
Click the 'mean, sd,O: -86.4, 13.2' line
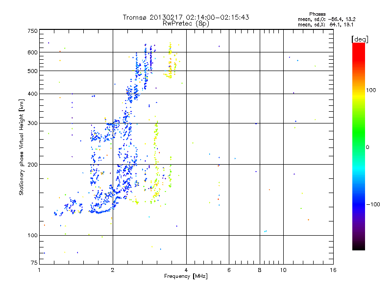[326, 19]
